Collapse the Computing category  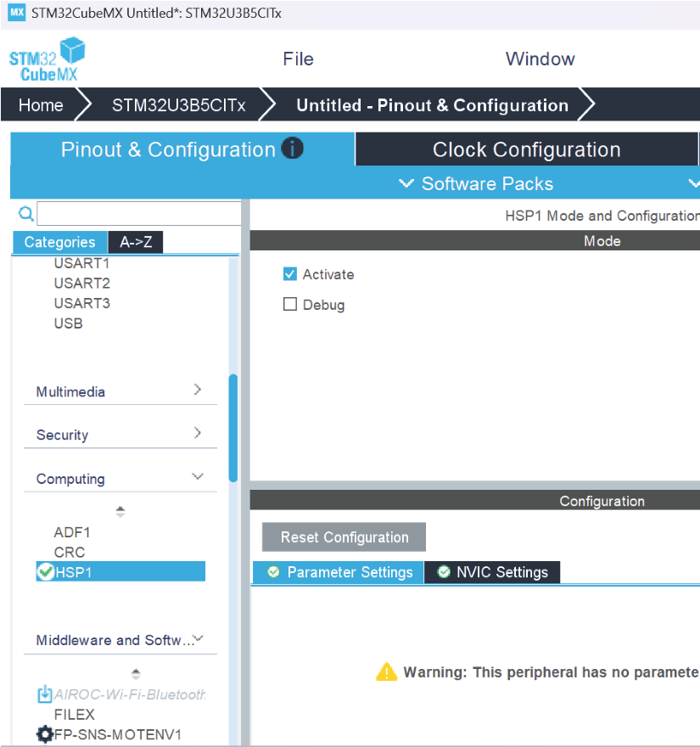pos(120,478)
